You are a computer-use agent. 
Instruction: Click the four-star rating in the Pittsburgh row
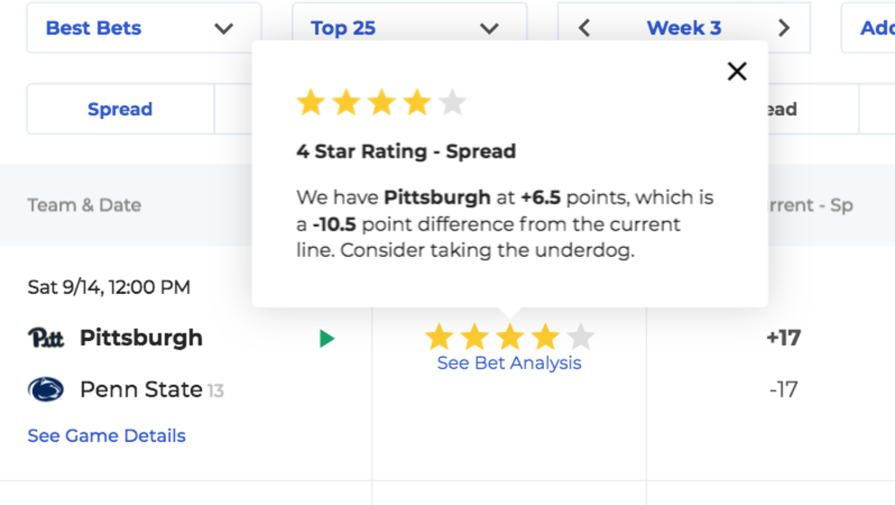(x=510, y=336)
